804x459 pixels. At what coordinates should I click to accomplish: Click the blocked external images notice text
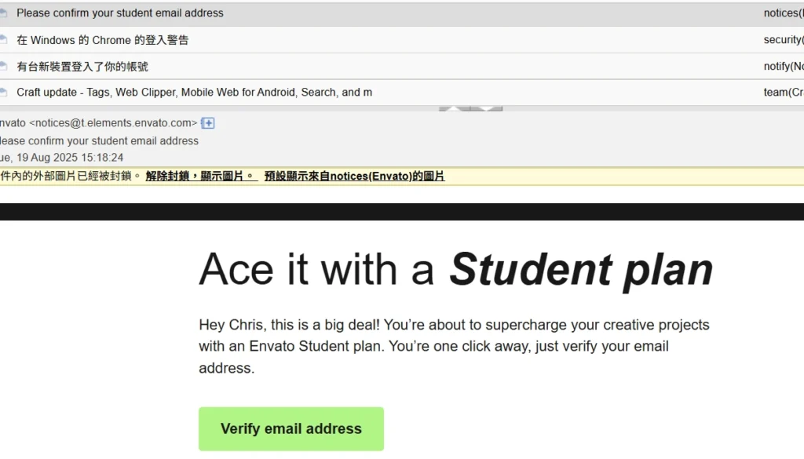click(70, 177)
